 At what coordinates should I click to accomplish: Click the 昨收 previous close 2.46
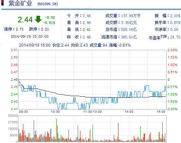pos(87,37)
